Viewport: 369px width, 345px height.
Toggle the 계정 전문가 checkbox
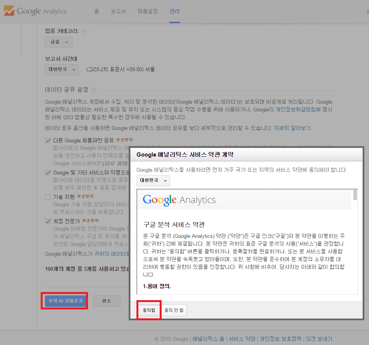coord(48,221)
